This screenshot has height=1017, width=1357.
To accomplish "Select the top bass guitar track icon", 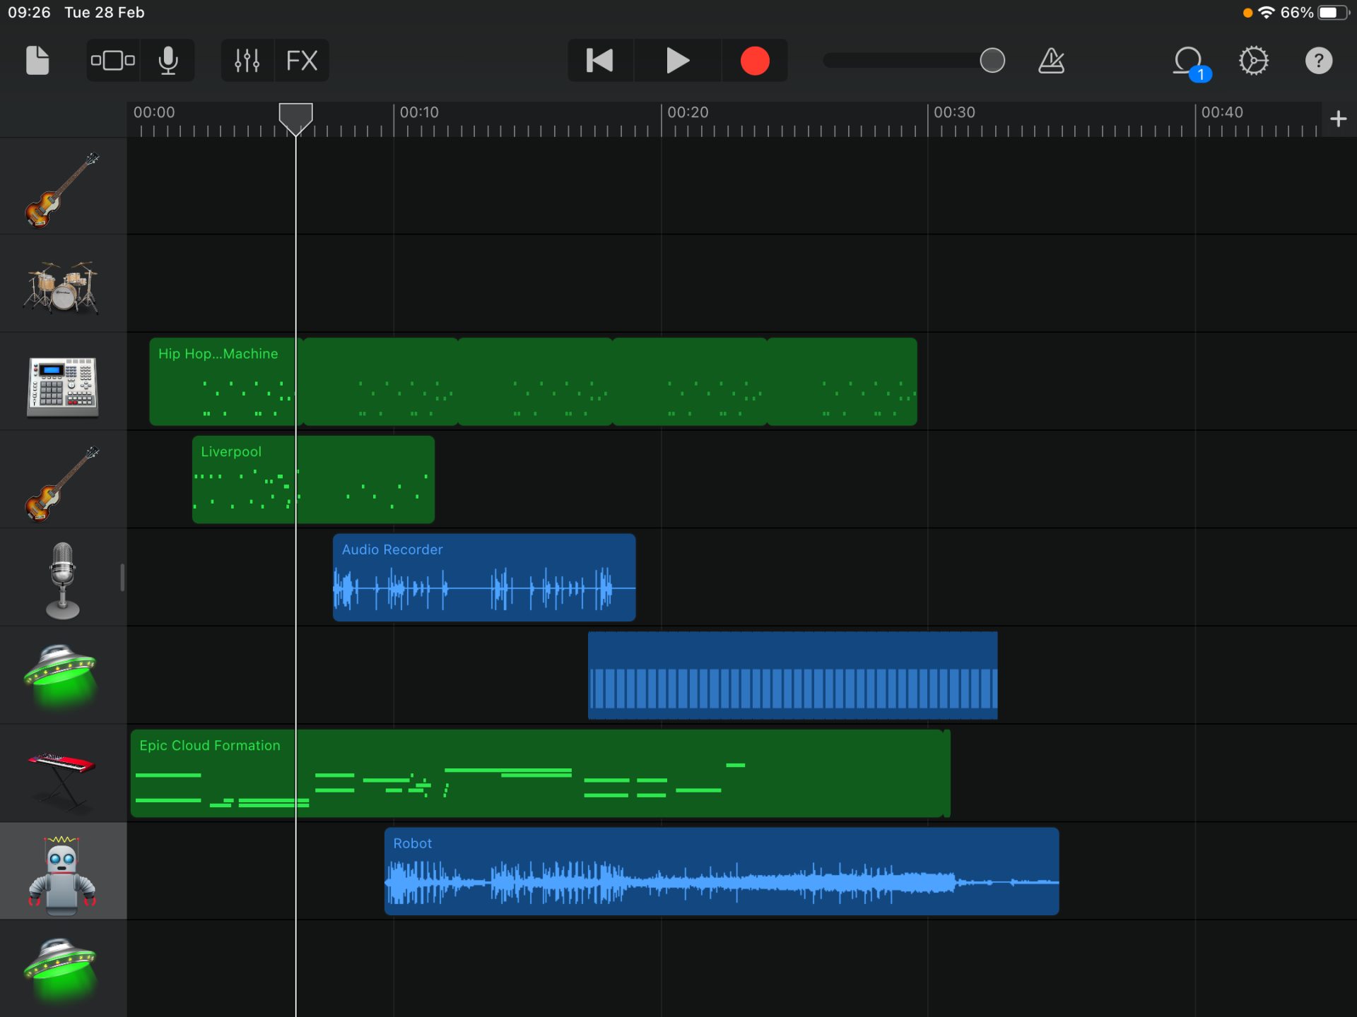I will click(x=62, y=187).
